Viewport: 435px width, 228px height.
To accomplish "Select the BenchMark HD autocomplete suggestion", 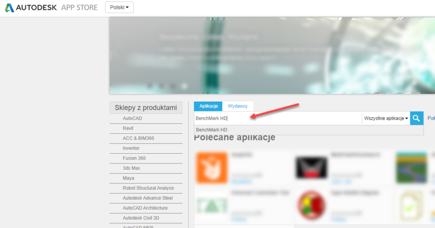I will pyautogui.click(x=212, y=129).
